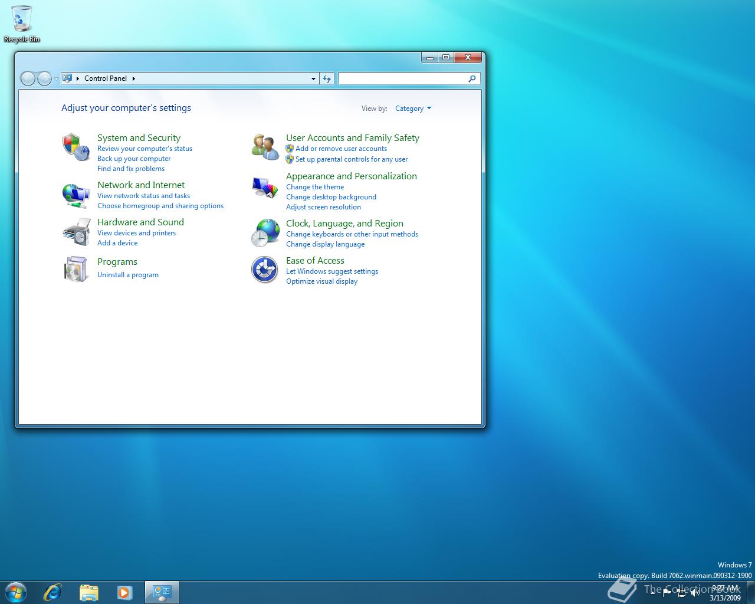Screen dimensions: 755x604
Task: Click Add a device link
Action: 117,243
